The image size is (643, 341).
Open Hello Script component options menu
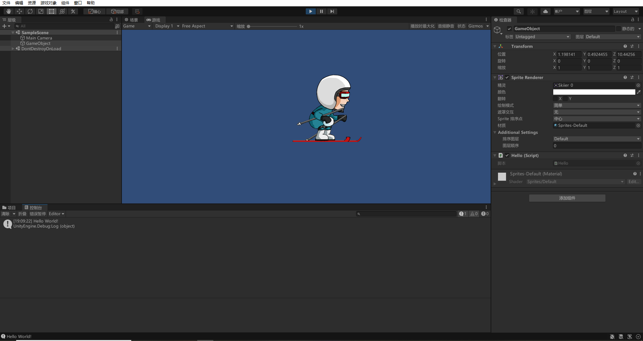pos(639,155)
